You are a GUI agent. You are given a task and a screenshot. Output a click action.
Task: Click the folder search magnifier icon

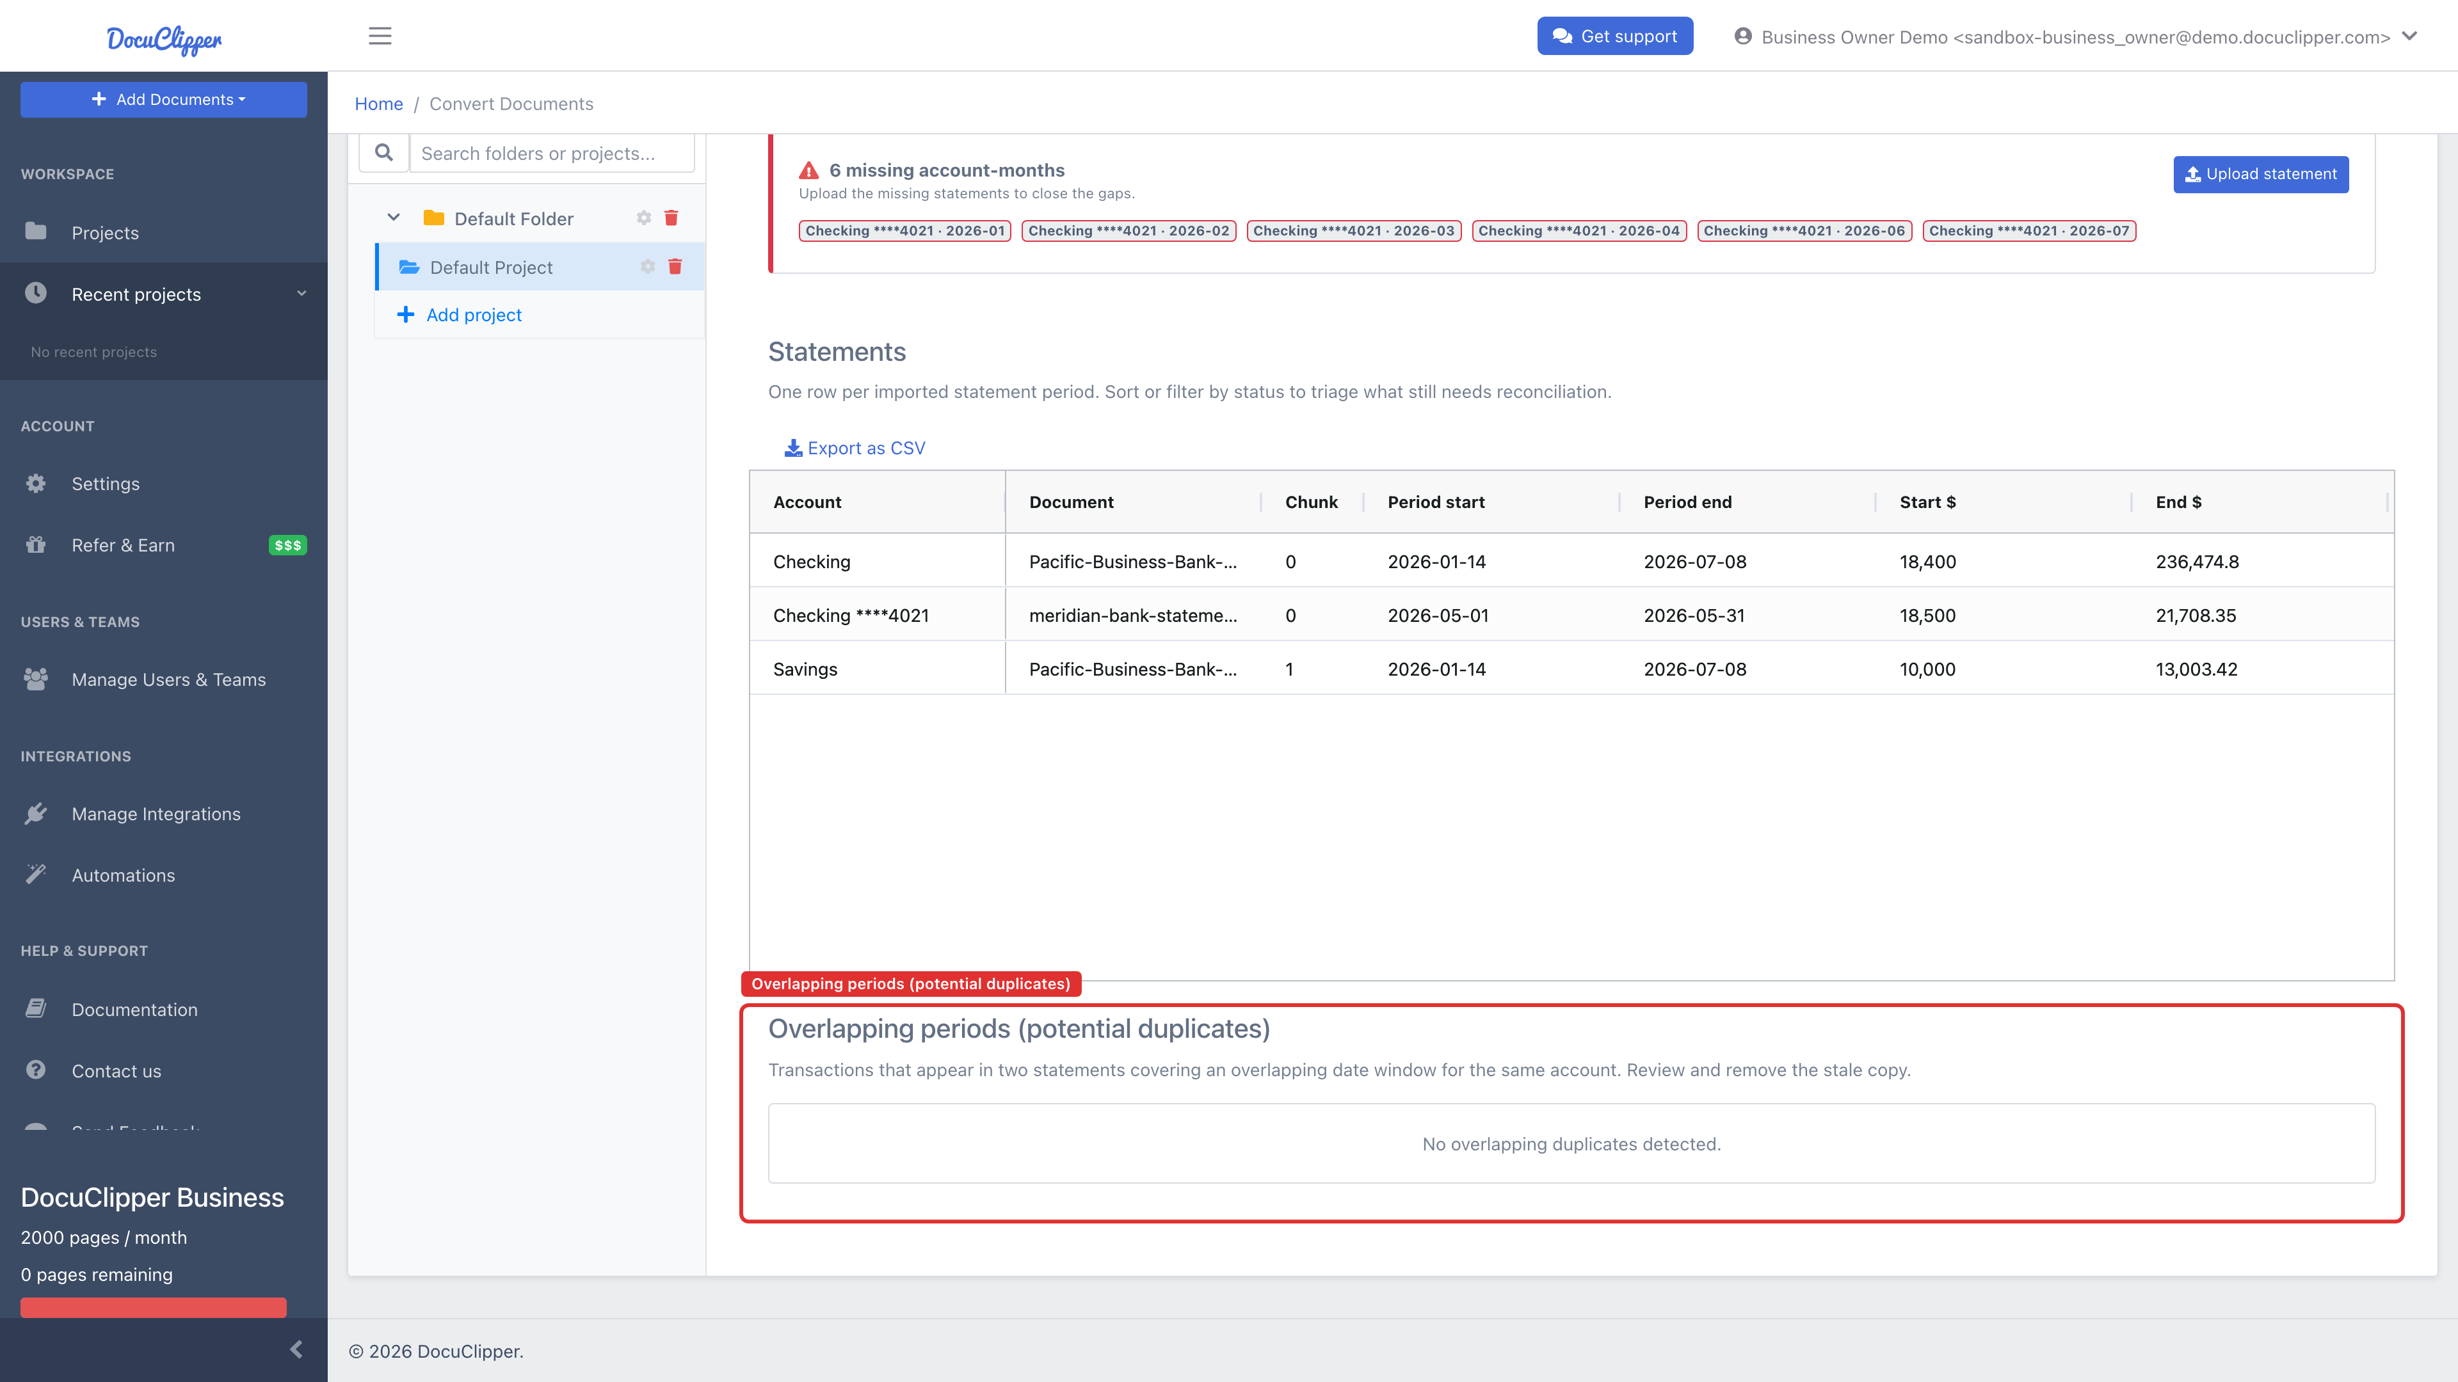pos(383,153)
